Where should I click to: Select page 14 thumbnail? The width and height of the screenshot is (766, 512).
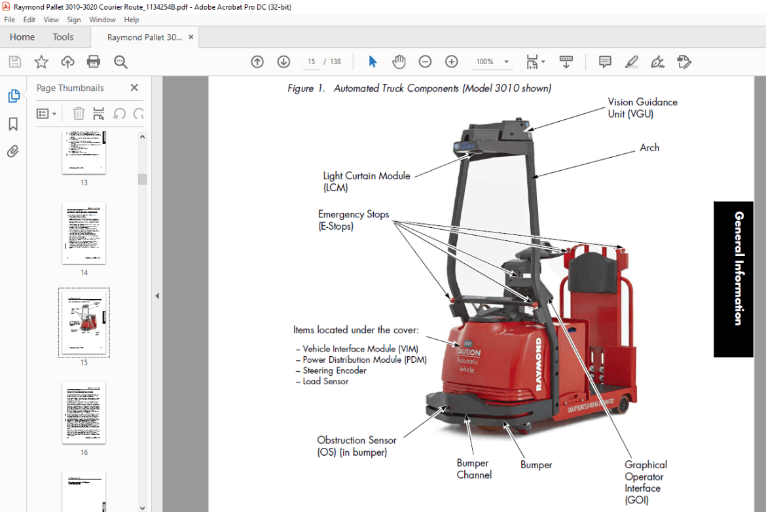click(84, 234)
